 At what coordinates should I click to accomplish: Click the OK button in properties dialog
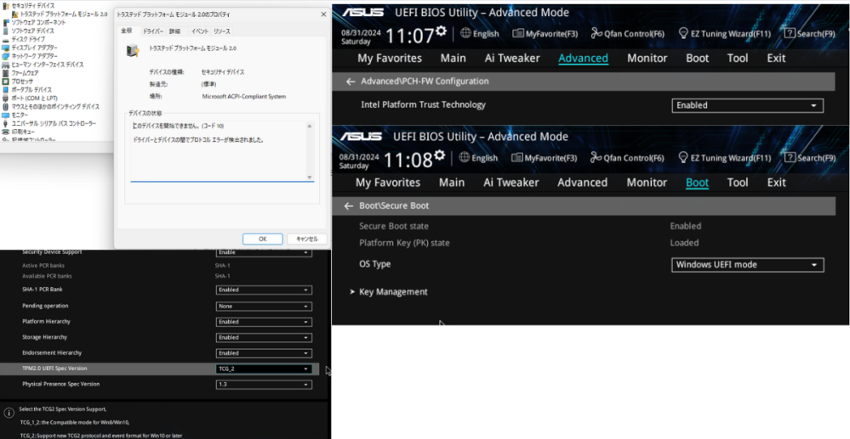pos(262,239)
